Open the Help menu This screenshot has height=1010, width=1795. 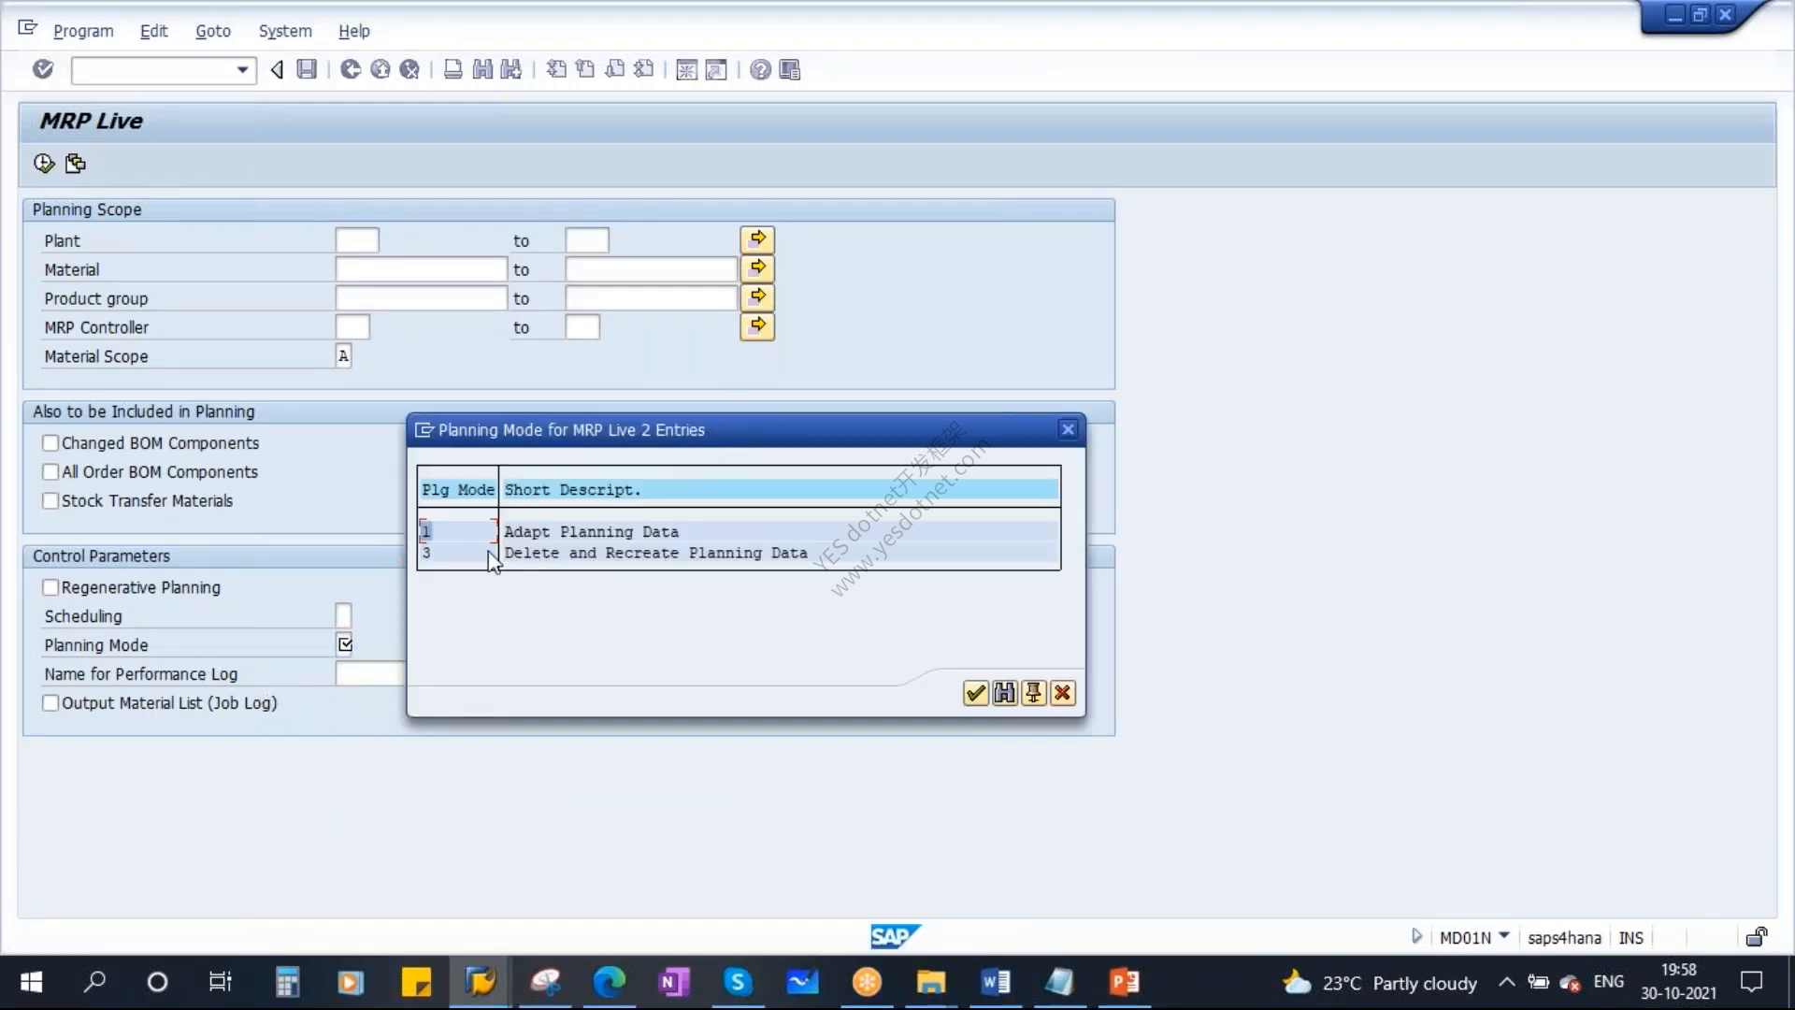[x=354, y=31]
